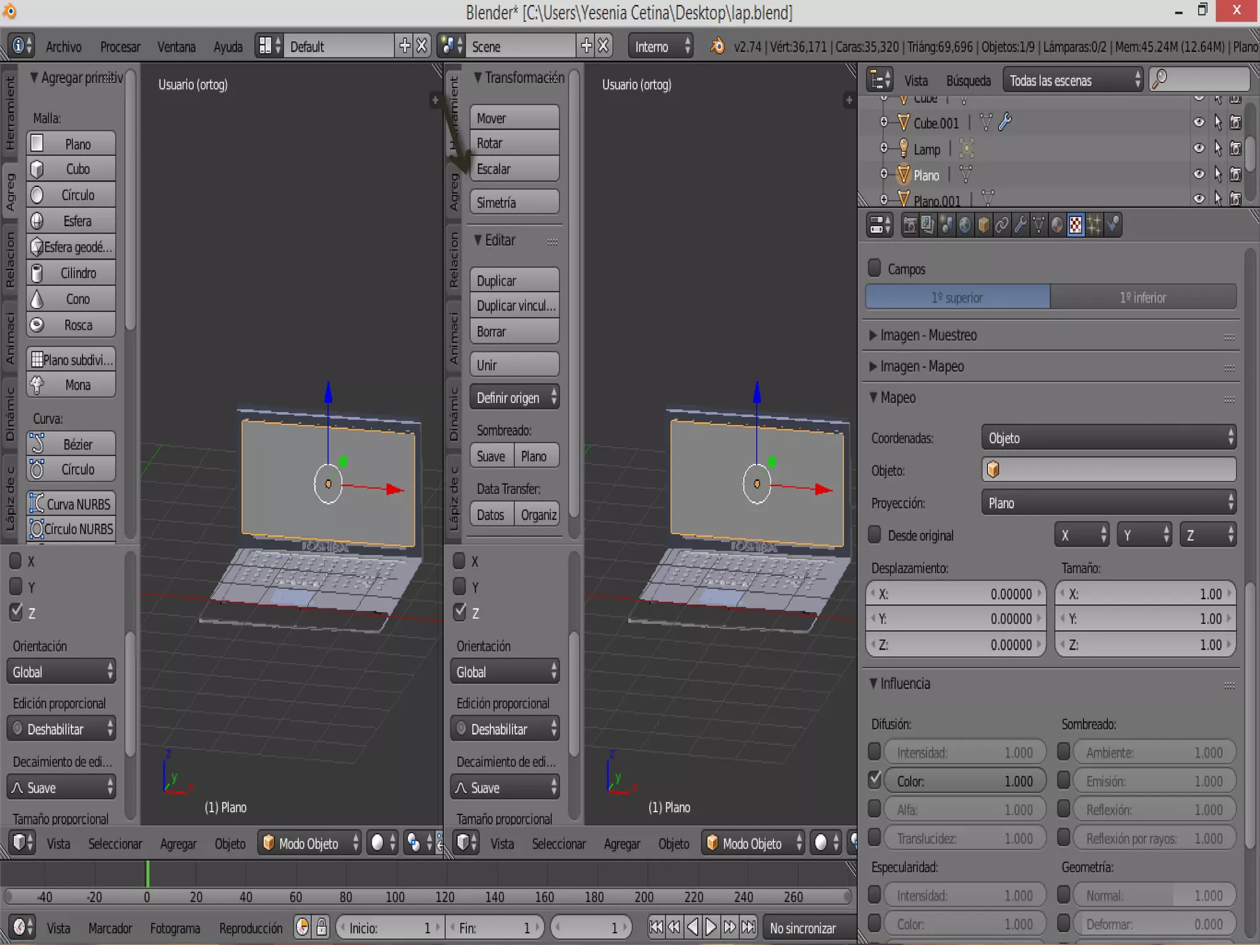Open the Archivo menu
Image resolution: width=1260 pixels, height=945 pixels.
tap(63, 47)
